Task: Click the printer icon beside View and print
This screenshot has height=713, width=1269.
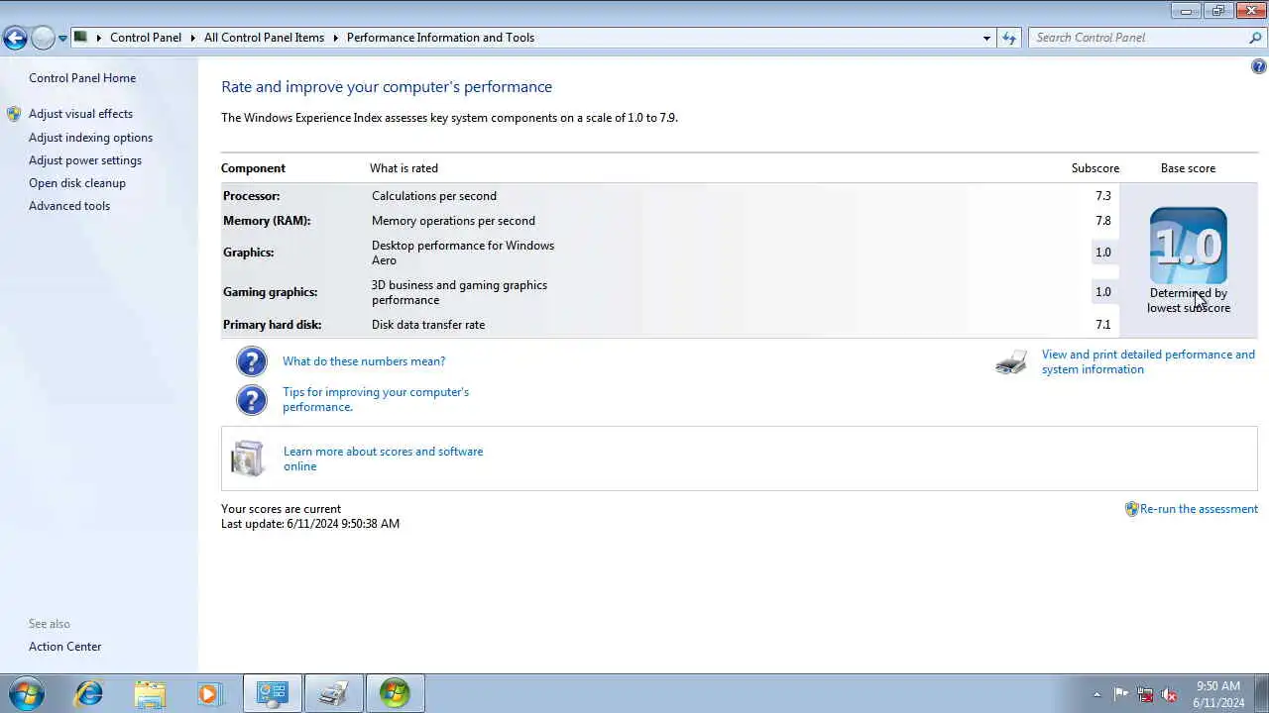Action: [x=1011, y=362]
